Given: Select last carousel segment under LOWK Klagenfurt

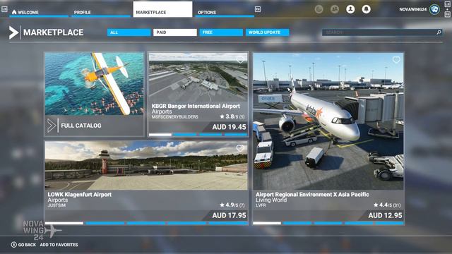Looking at the screenshot, I should (x=228, y=223).
